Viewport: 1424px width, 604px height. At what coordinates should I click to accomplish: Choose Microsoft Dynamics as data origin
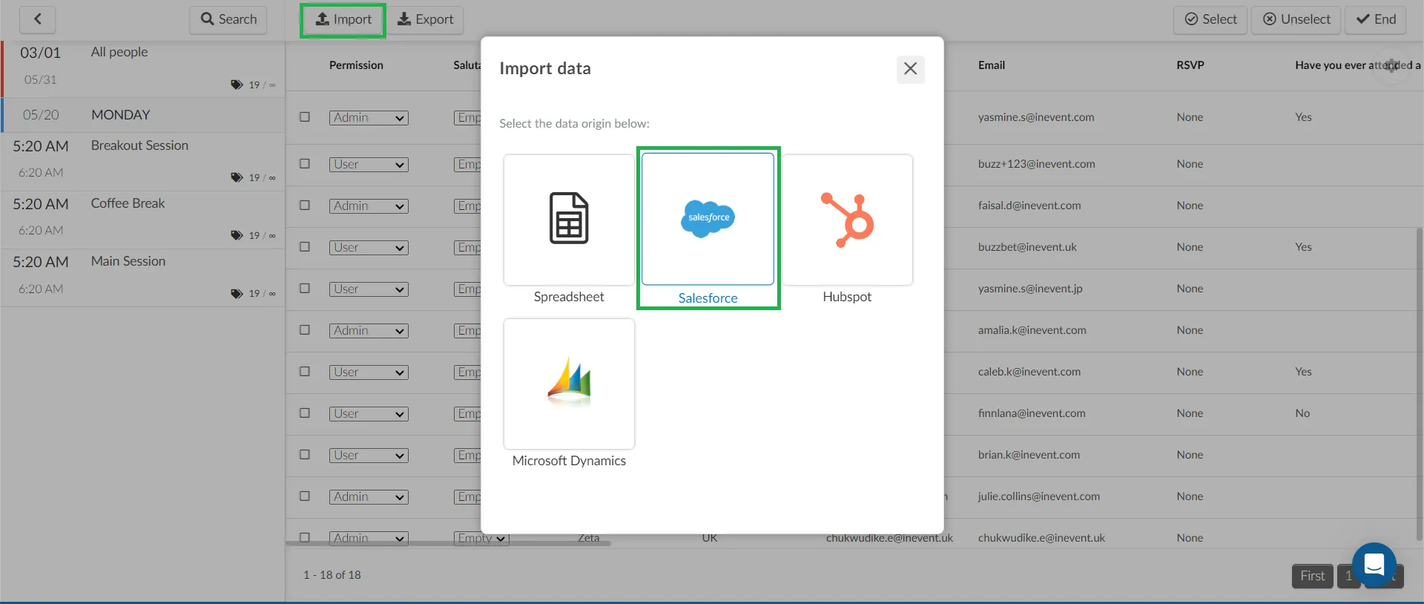pyautogui.click(x=569, y=384)
